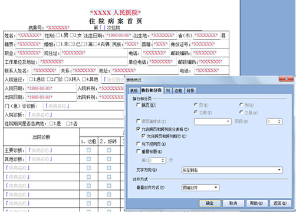Viewport: 296px width, 216px height.
Task: Expand the 文字方向 dropdown
Action: point(279,170)
